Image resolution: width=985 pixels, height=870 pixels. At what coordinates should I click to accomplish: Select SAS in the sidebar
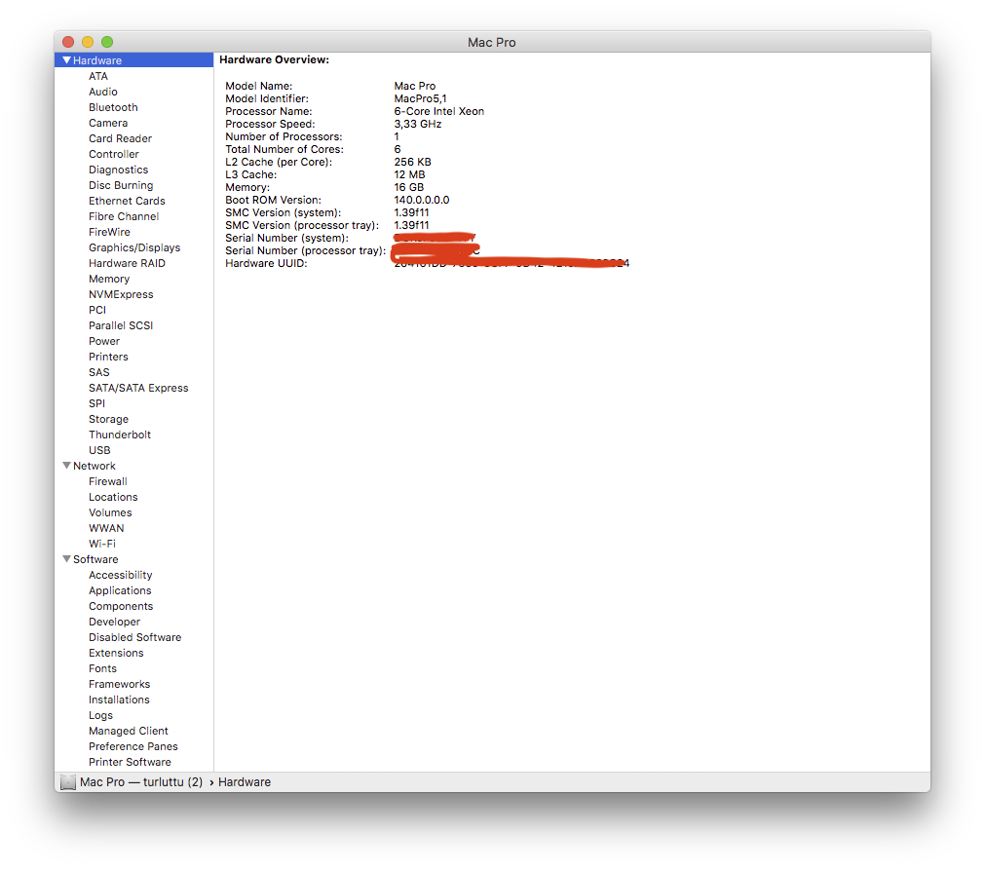(98, 372)
